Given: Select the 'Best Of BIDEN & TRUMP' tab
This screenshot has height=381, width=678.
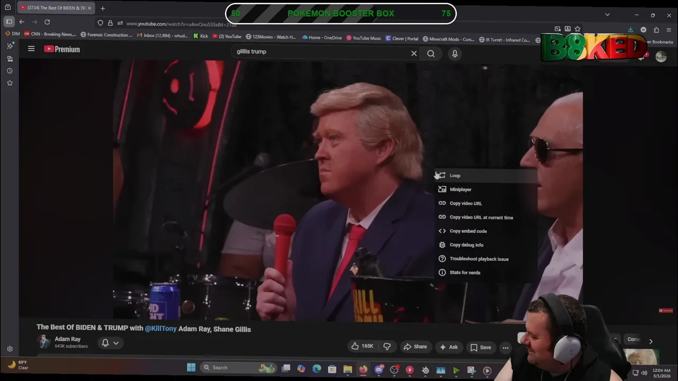Looking at the screenshot, I should pyautogui.click(x=56, y=8).
